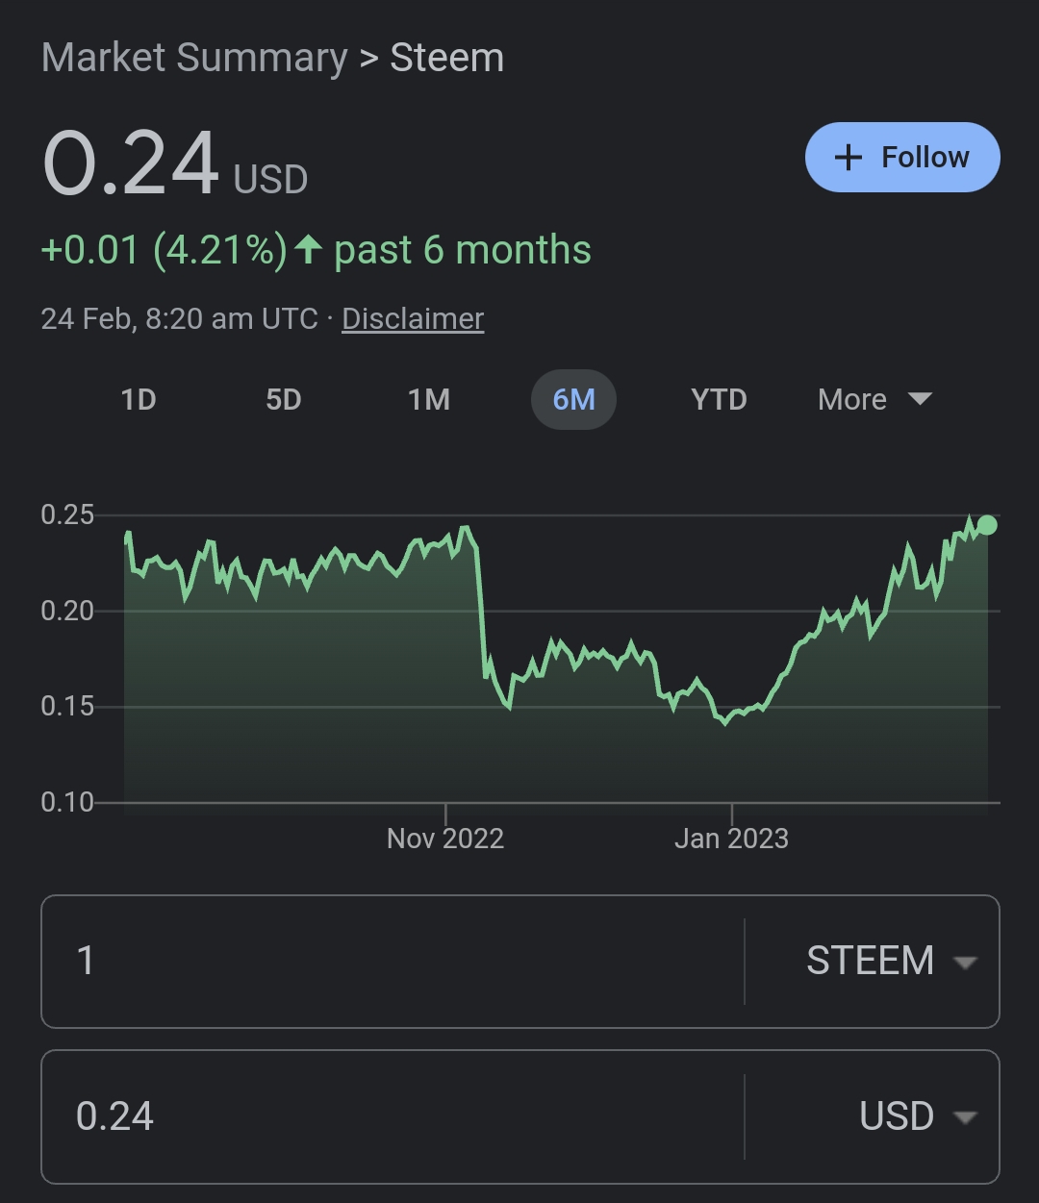Click the plus icon on Follow button
1039x1203 pixels.
pyautogui.click(x=848, y=158)
